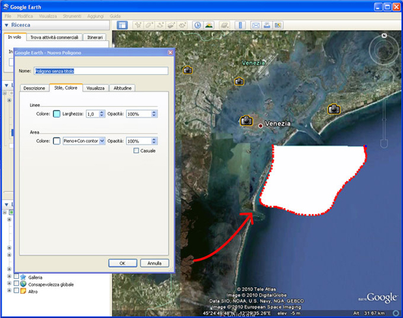Switch to Sky planet icon

[x=224, y=25]
